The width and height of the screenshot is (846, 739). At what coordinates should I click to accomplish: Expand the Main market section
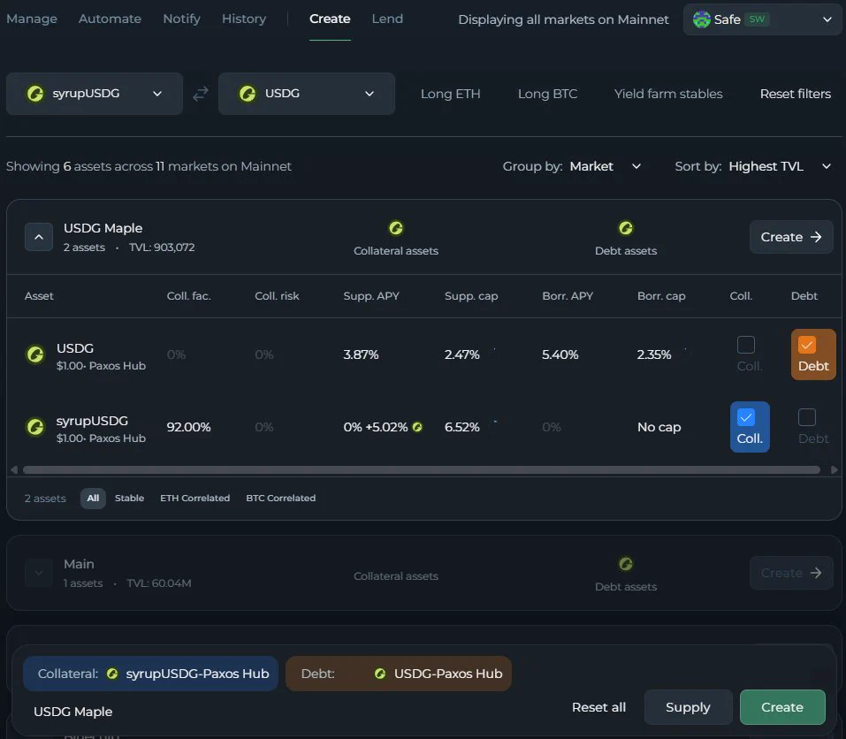click(39, 573)
